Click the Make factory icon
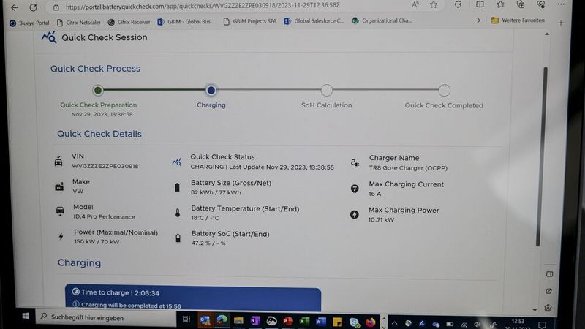 click(59, 186)
